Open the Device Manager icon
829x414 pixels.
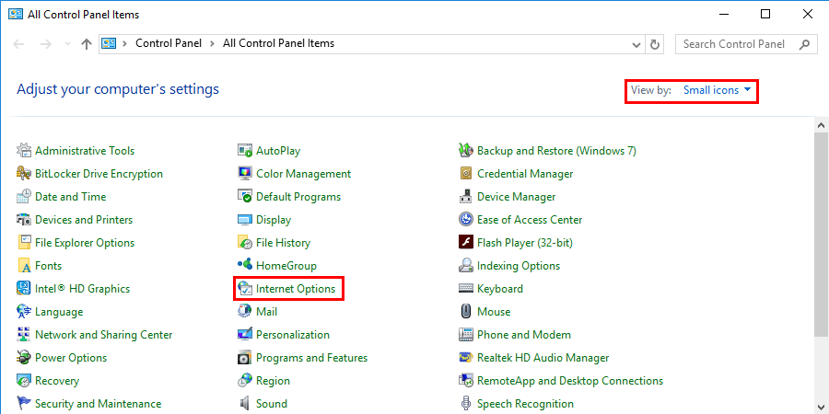point(466,197)
